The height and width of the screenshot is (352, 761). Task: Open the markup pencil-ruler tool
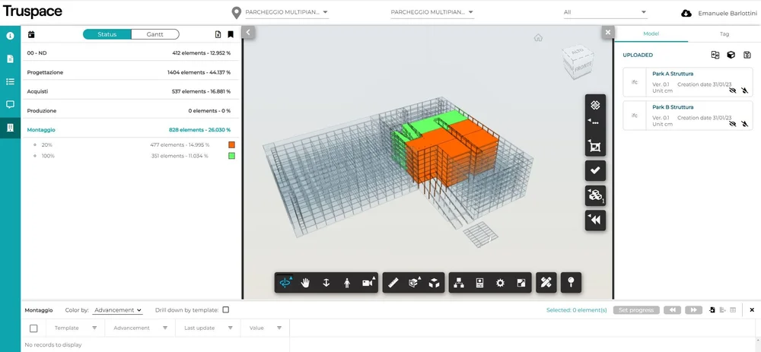[546, 283]
